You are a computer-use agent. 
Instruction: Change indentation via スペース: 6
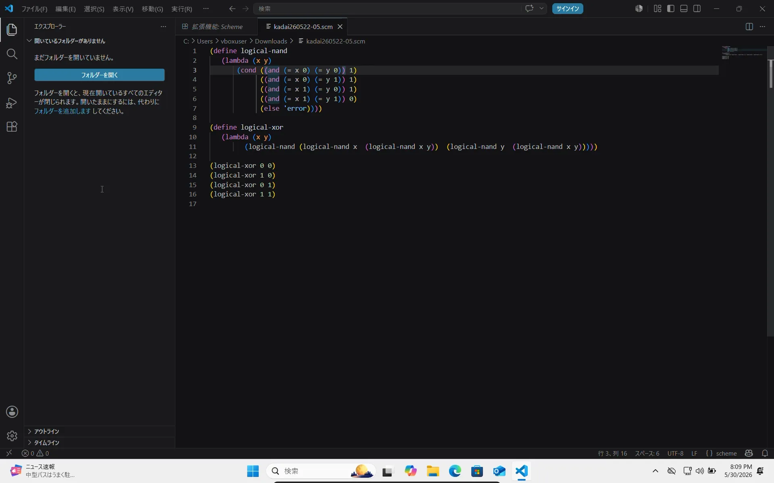click(647, 453)
